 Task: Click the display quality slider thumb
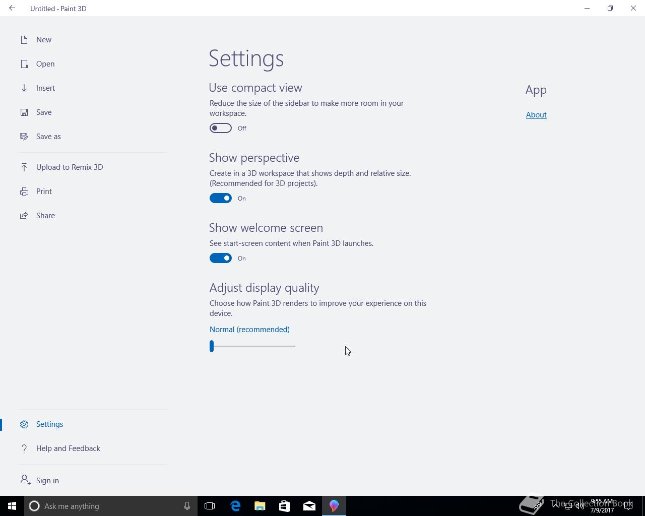[212, 346]
